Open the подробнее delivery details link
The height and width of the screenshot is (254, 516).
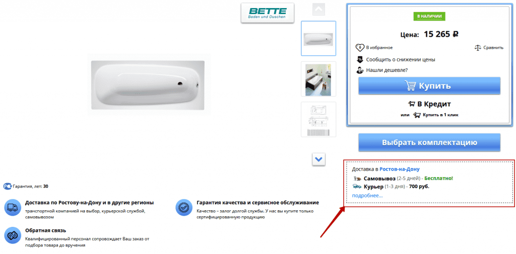[367, 196]
